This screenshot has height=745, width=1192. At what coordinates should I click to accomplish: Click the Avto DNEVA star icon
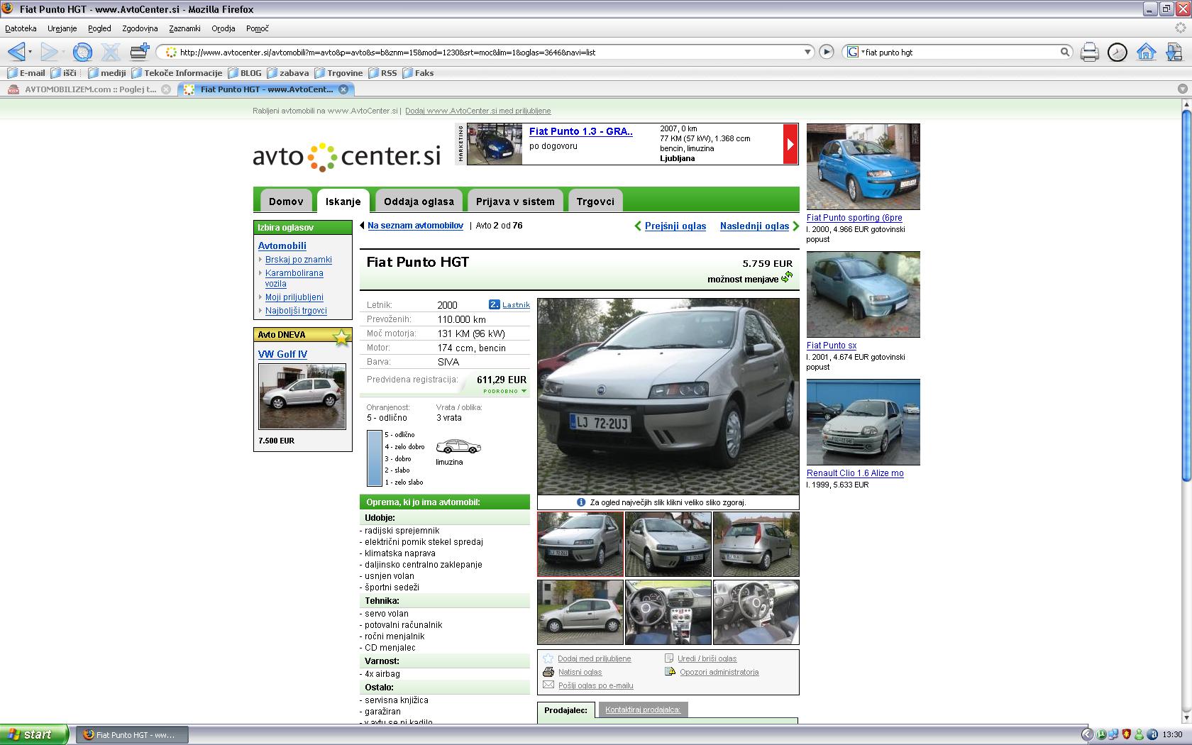[x=342, y=337]
